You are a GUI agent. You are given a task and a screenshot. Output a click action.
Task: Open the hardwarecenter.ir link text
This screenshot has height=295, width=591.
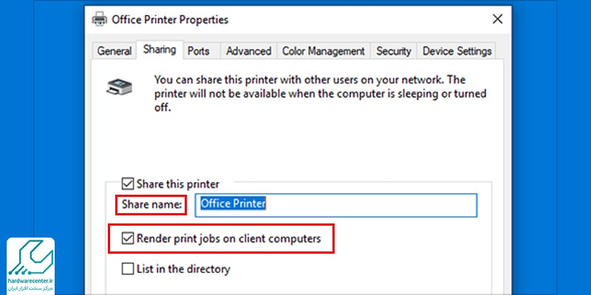pos(30,281)
